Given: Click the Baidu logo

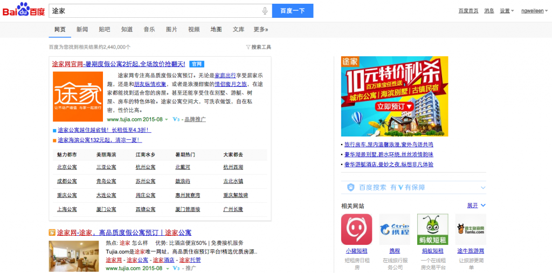Looking at the screenshot, I should pyautogui.click(x=24, y=10).
